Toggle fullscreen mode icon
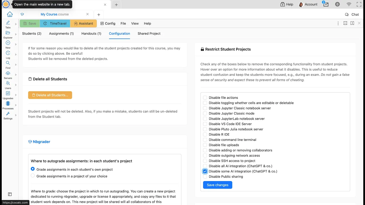 tap(359, 4)
